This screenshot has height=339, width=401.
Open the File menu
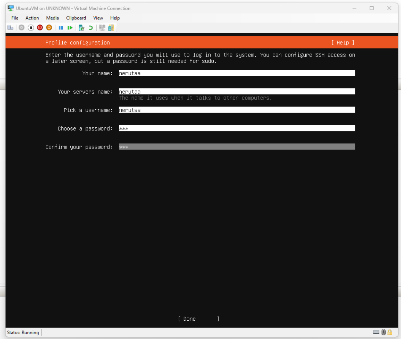pos(15,18)
